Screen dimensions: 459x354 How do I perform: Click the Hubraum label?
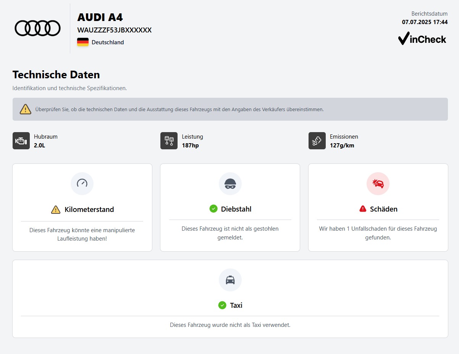click(46, 136)
